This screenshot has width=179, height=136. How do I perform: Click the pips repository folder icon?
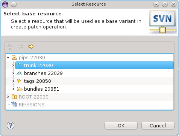(14, 58)
